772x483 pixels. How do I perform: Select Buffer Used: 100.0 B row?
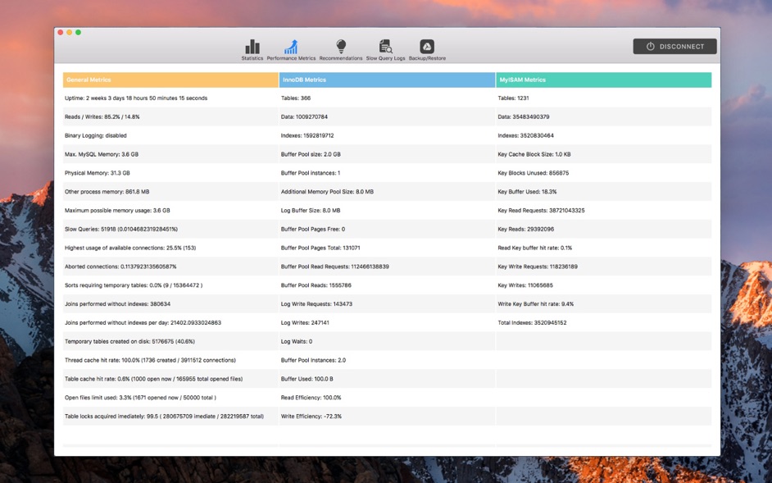tap(387, 379)
